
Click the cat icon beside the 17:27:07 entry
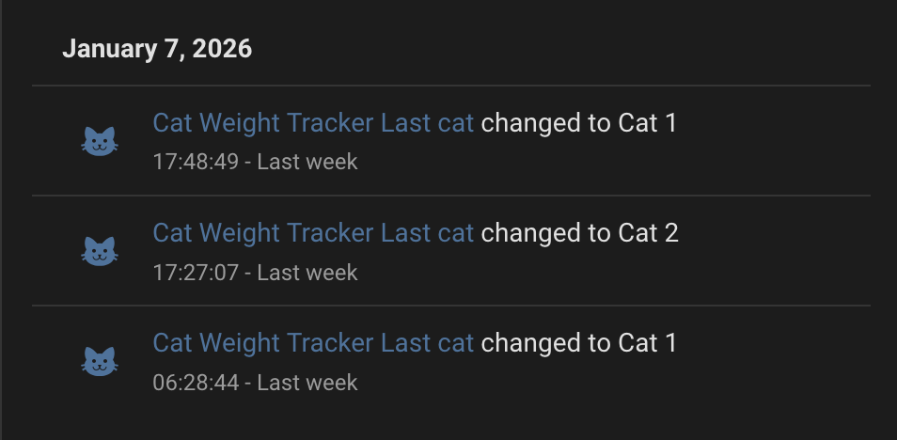point(101,251)
